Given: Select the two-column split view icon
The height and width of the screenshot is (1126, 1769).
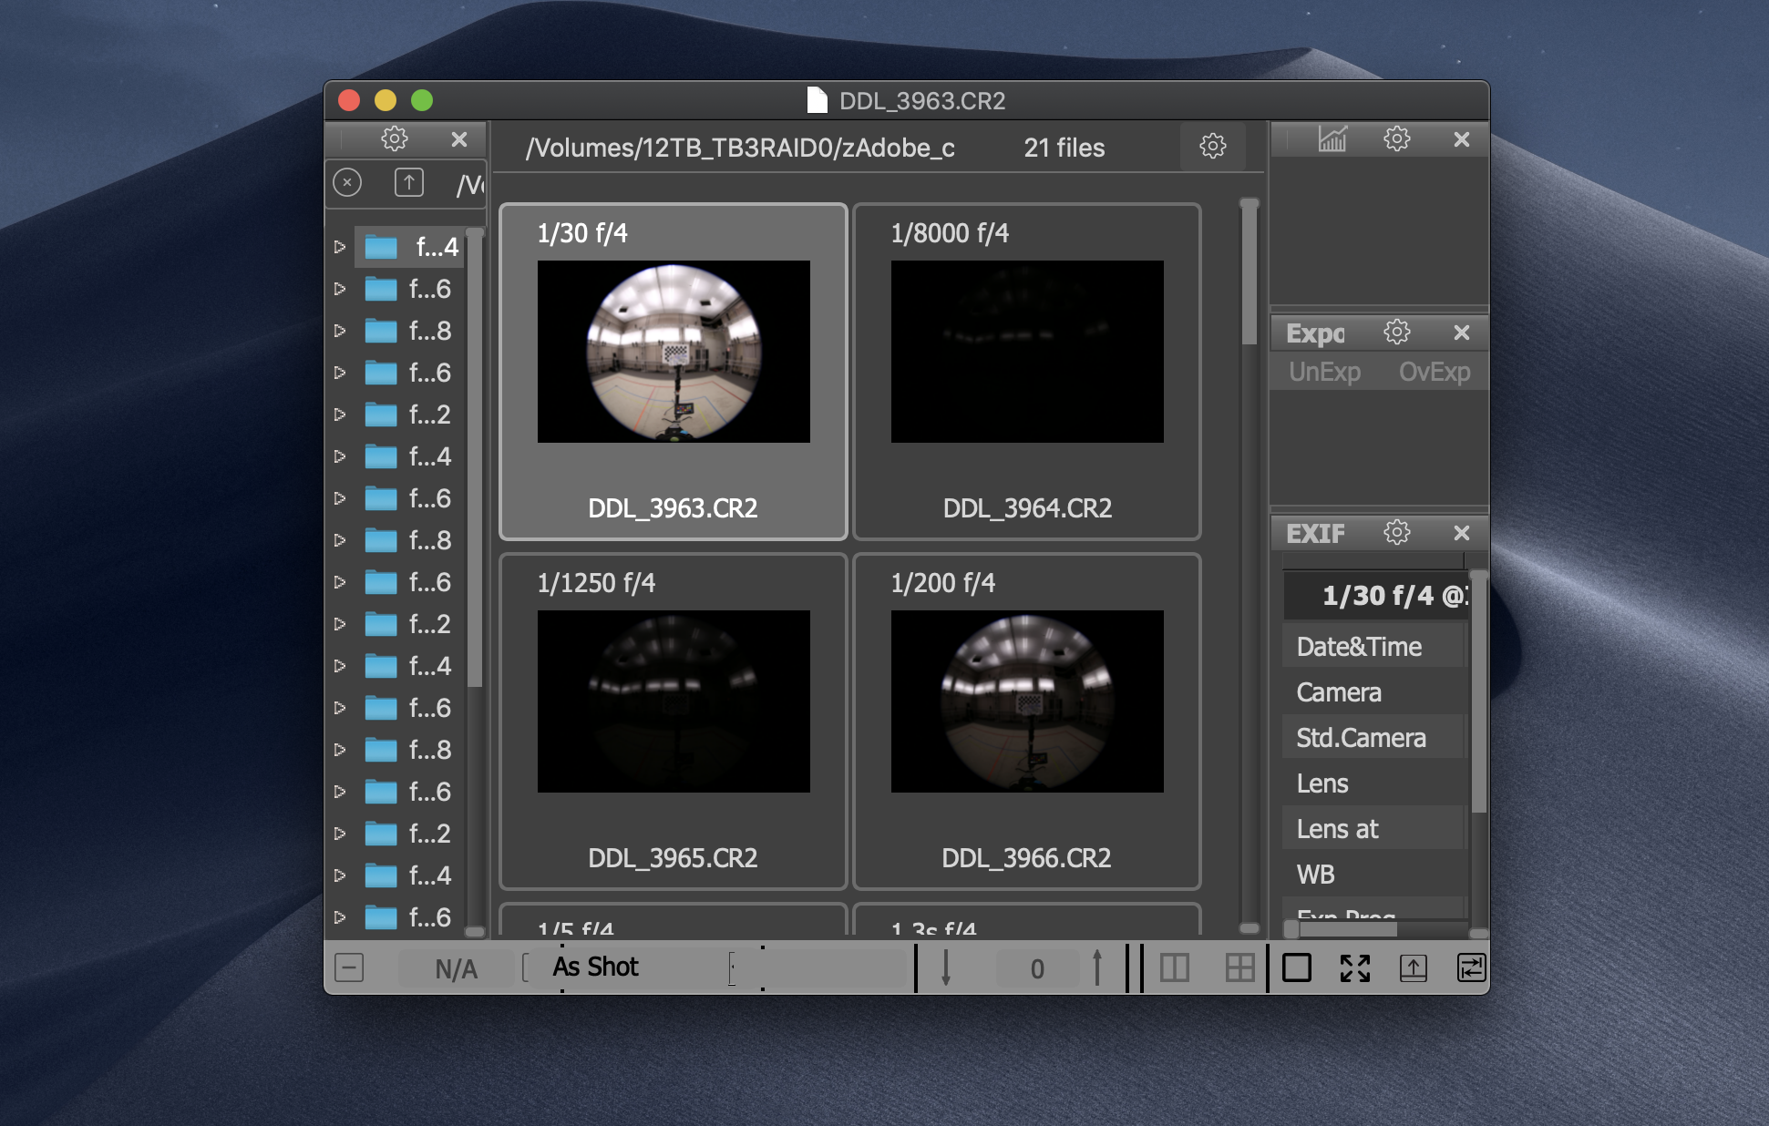Looking at the screenshot, I should [1174, 968].
